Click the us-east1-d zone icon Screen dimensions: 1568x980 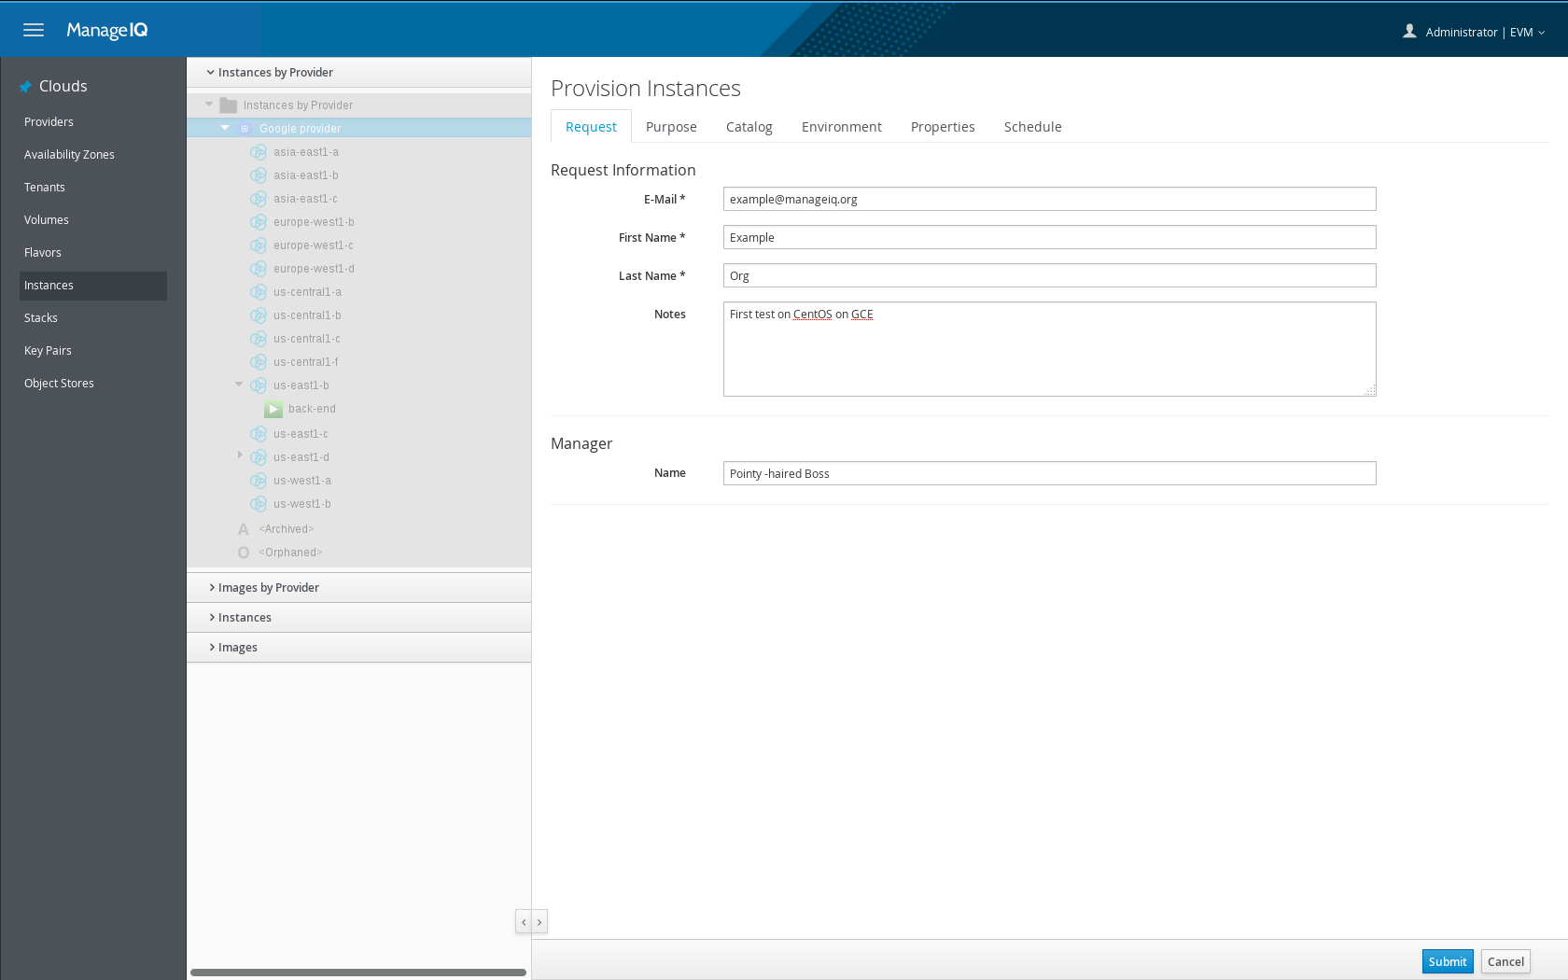259,457
